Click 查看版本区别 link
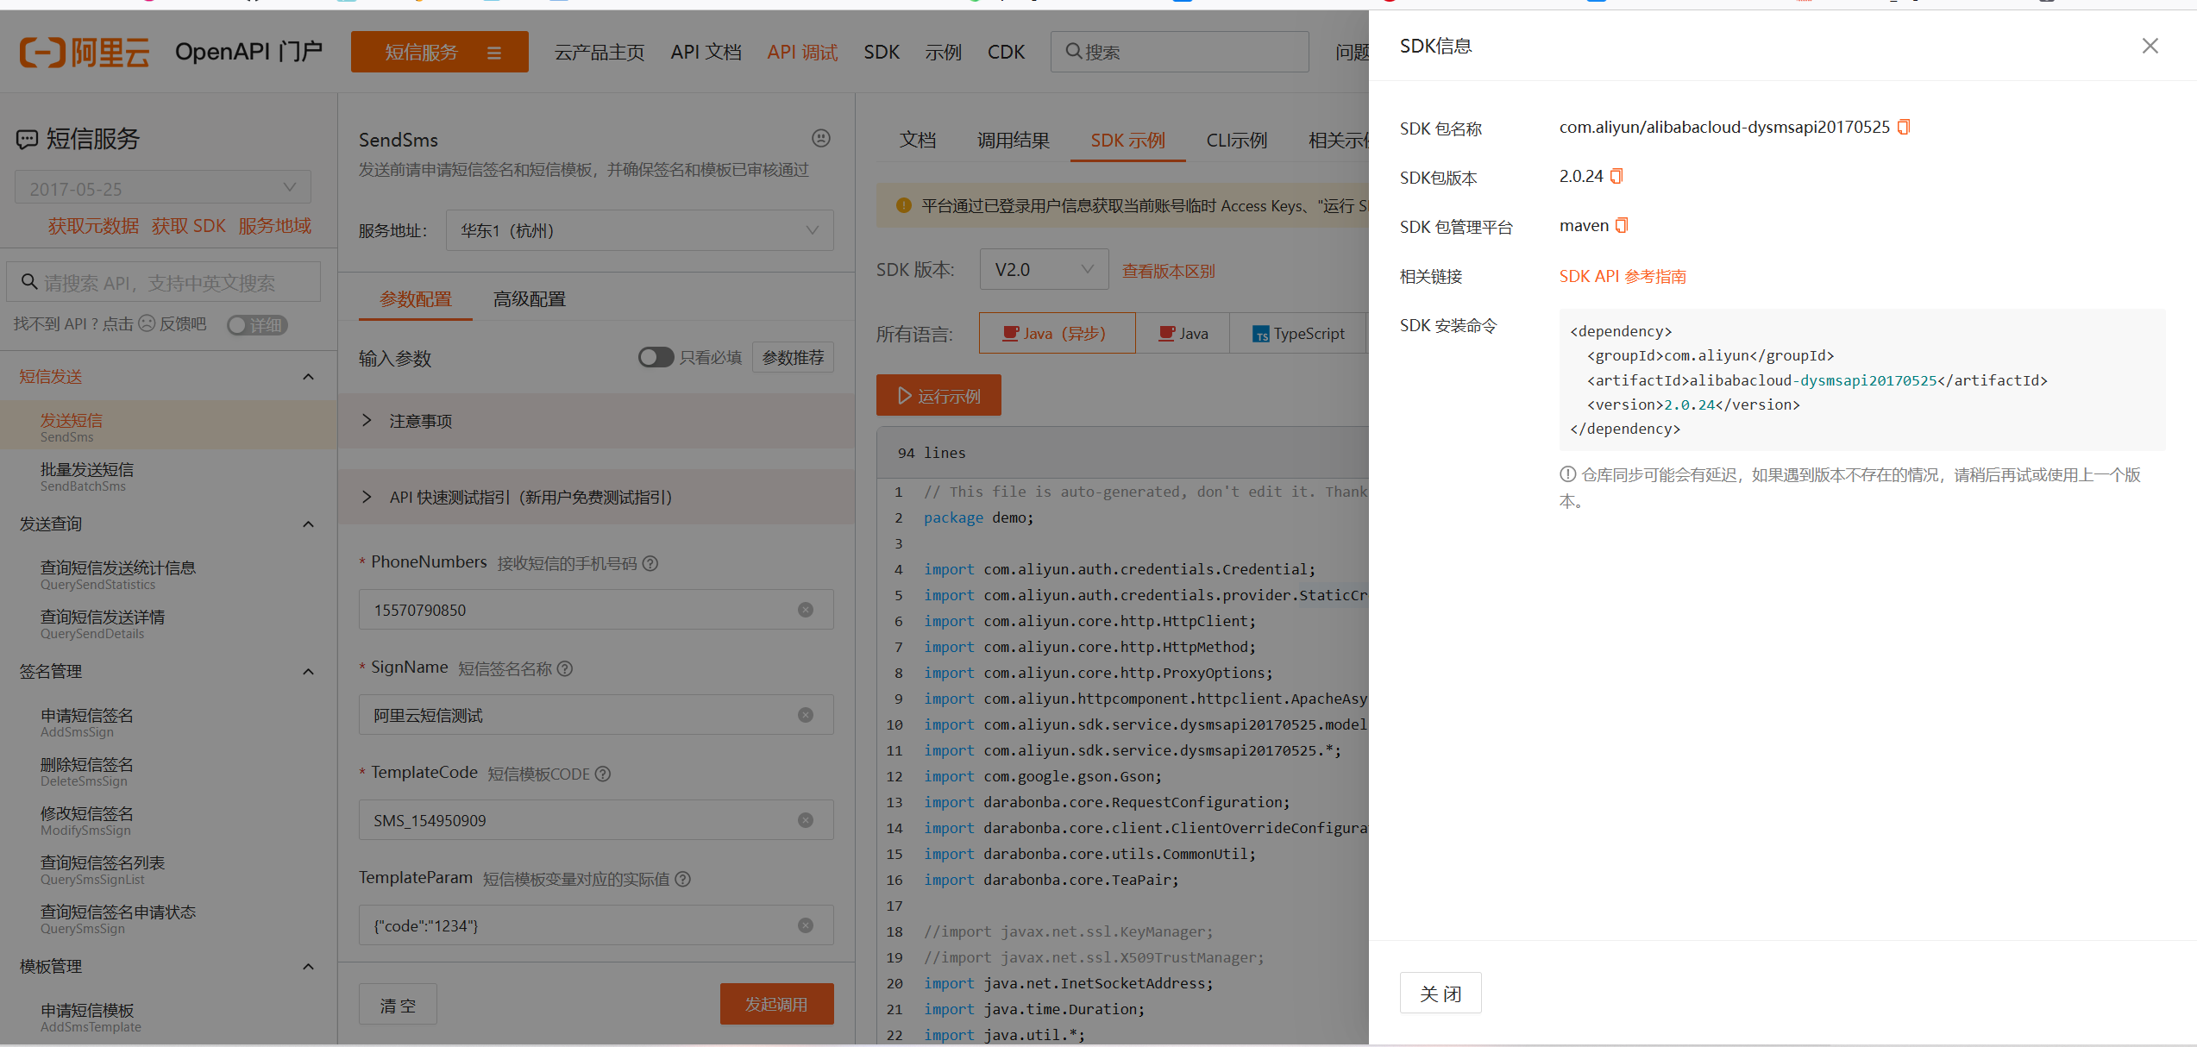Viewport: 2197px width, 1047px height. point(1168,271)
